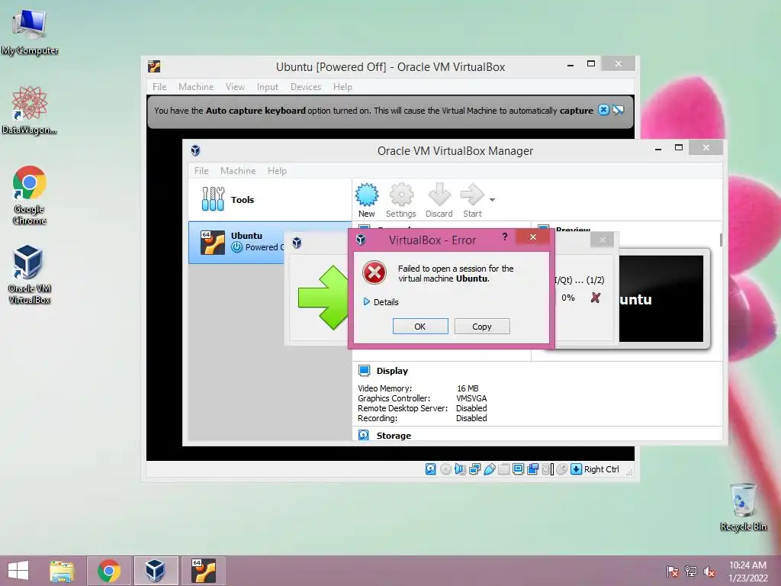Close the progress dialog with its X
The width and height of the screenshot is (781, 586).
603,240
